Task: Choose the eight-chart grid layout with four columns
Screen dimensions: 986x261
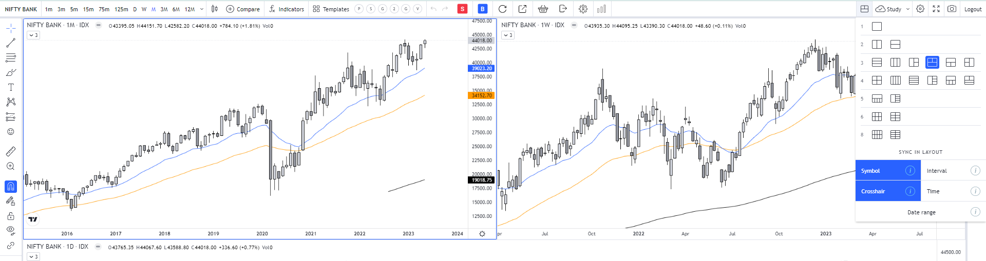Action: [x=877, y=134]
